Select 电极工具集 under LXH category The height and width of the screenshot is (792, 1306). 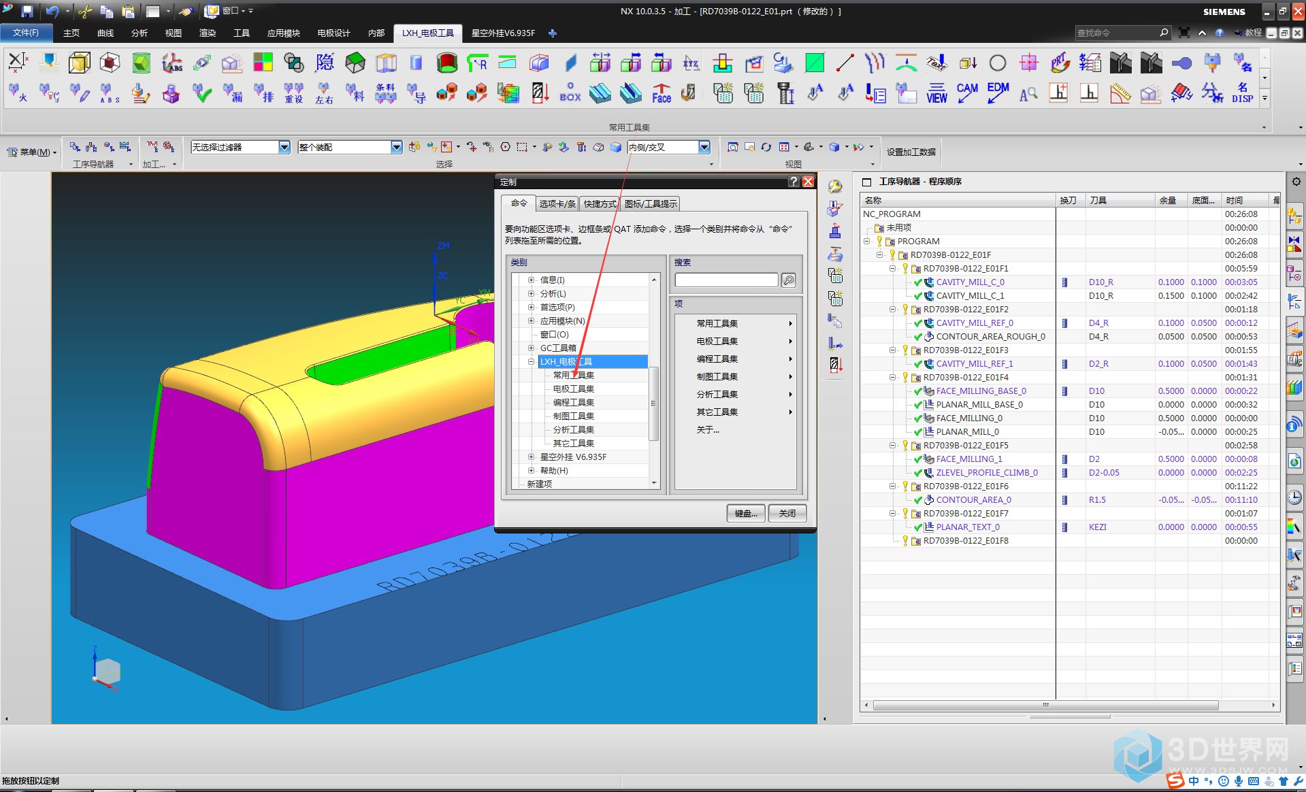[573, 389]
